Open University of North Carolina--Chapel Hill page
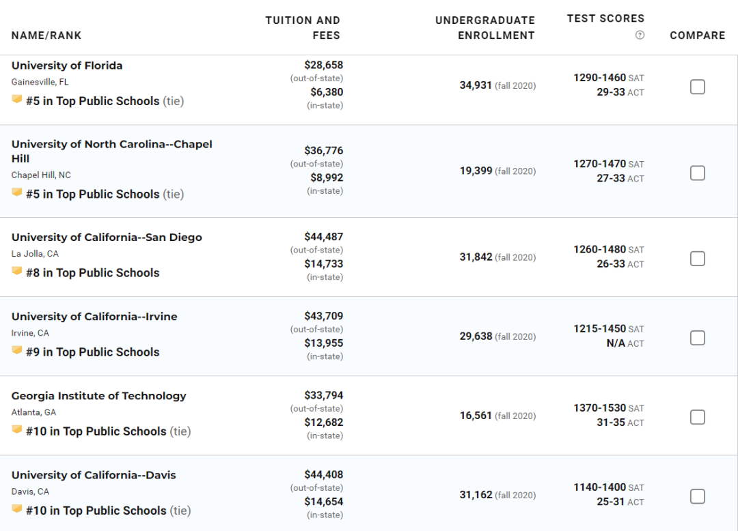Viewport: 738px width, 531px height. click(111, 152)
